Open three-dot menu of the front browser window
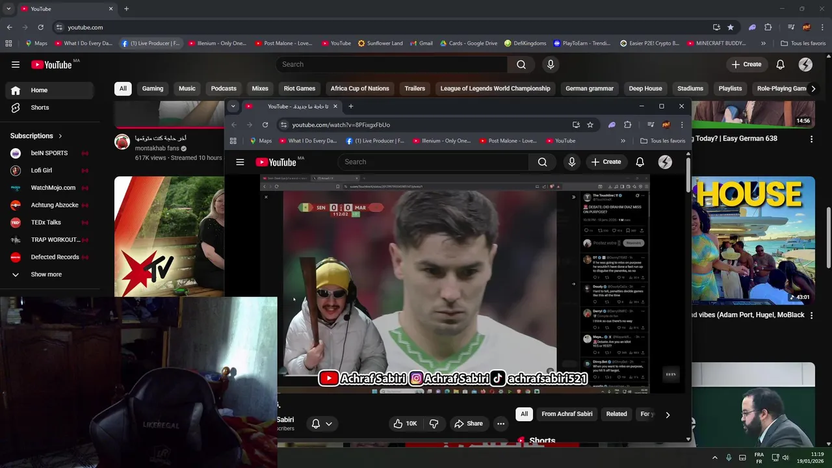This screenshot has width=832, height=468. click(x=682, y=125)
